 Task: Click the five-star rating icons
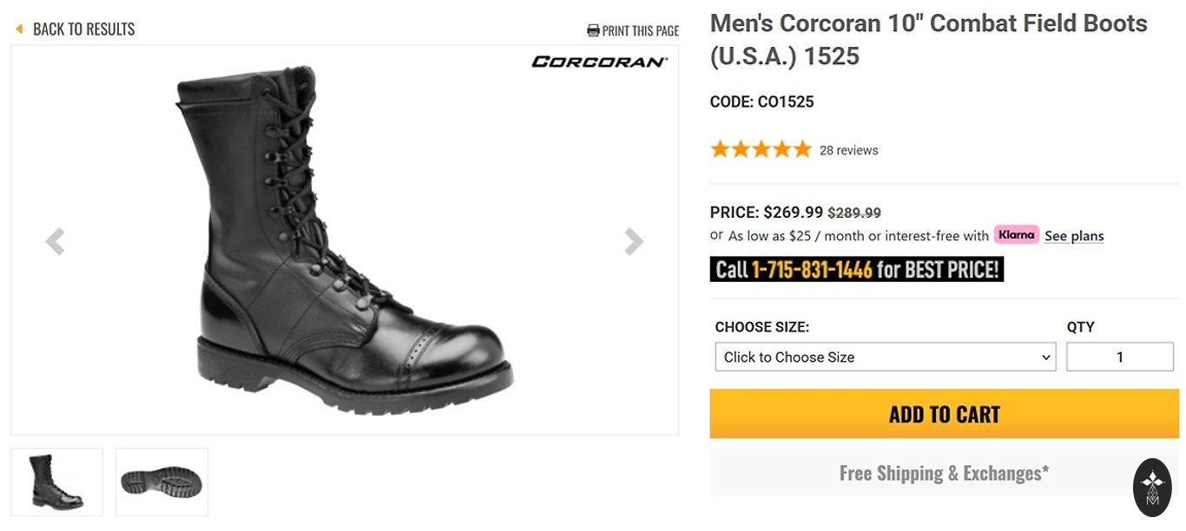761,149
